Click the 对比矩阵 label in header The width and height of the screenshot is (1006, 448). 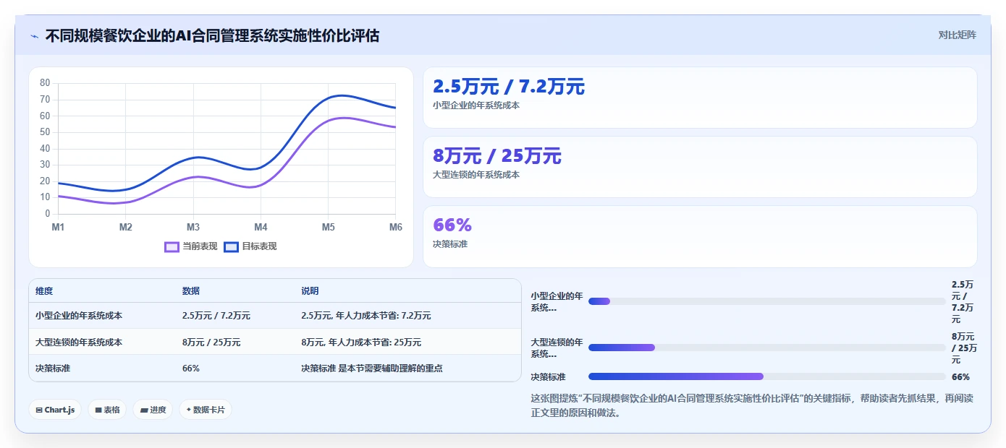[x=957, y=35]
